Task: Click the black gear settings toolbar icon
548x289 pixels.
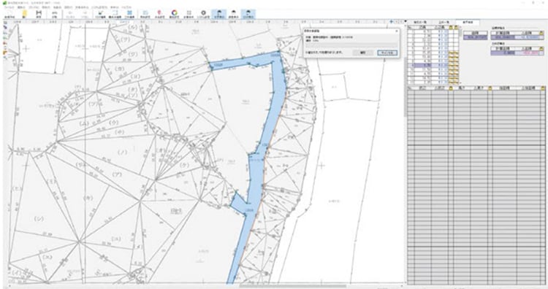Action: point(203,13)
